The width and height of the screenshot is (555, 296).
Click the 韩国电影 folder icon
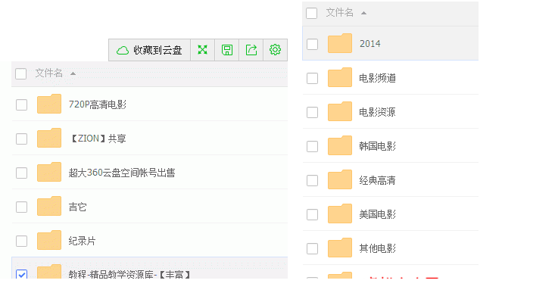[x=340, y=145]
